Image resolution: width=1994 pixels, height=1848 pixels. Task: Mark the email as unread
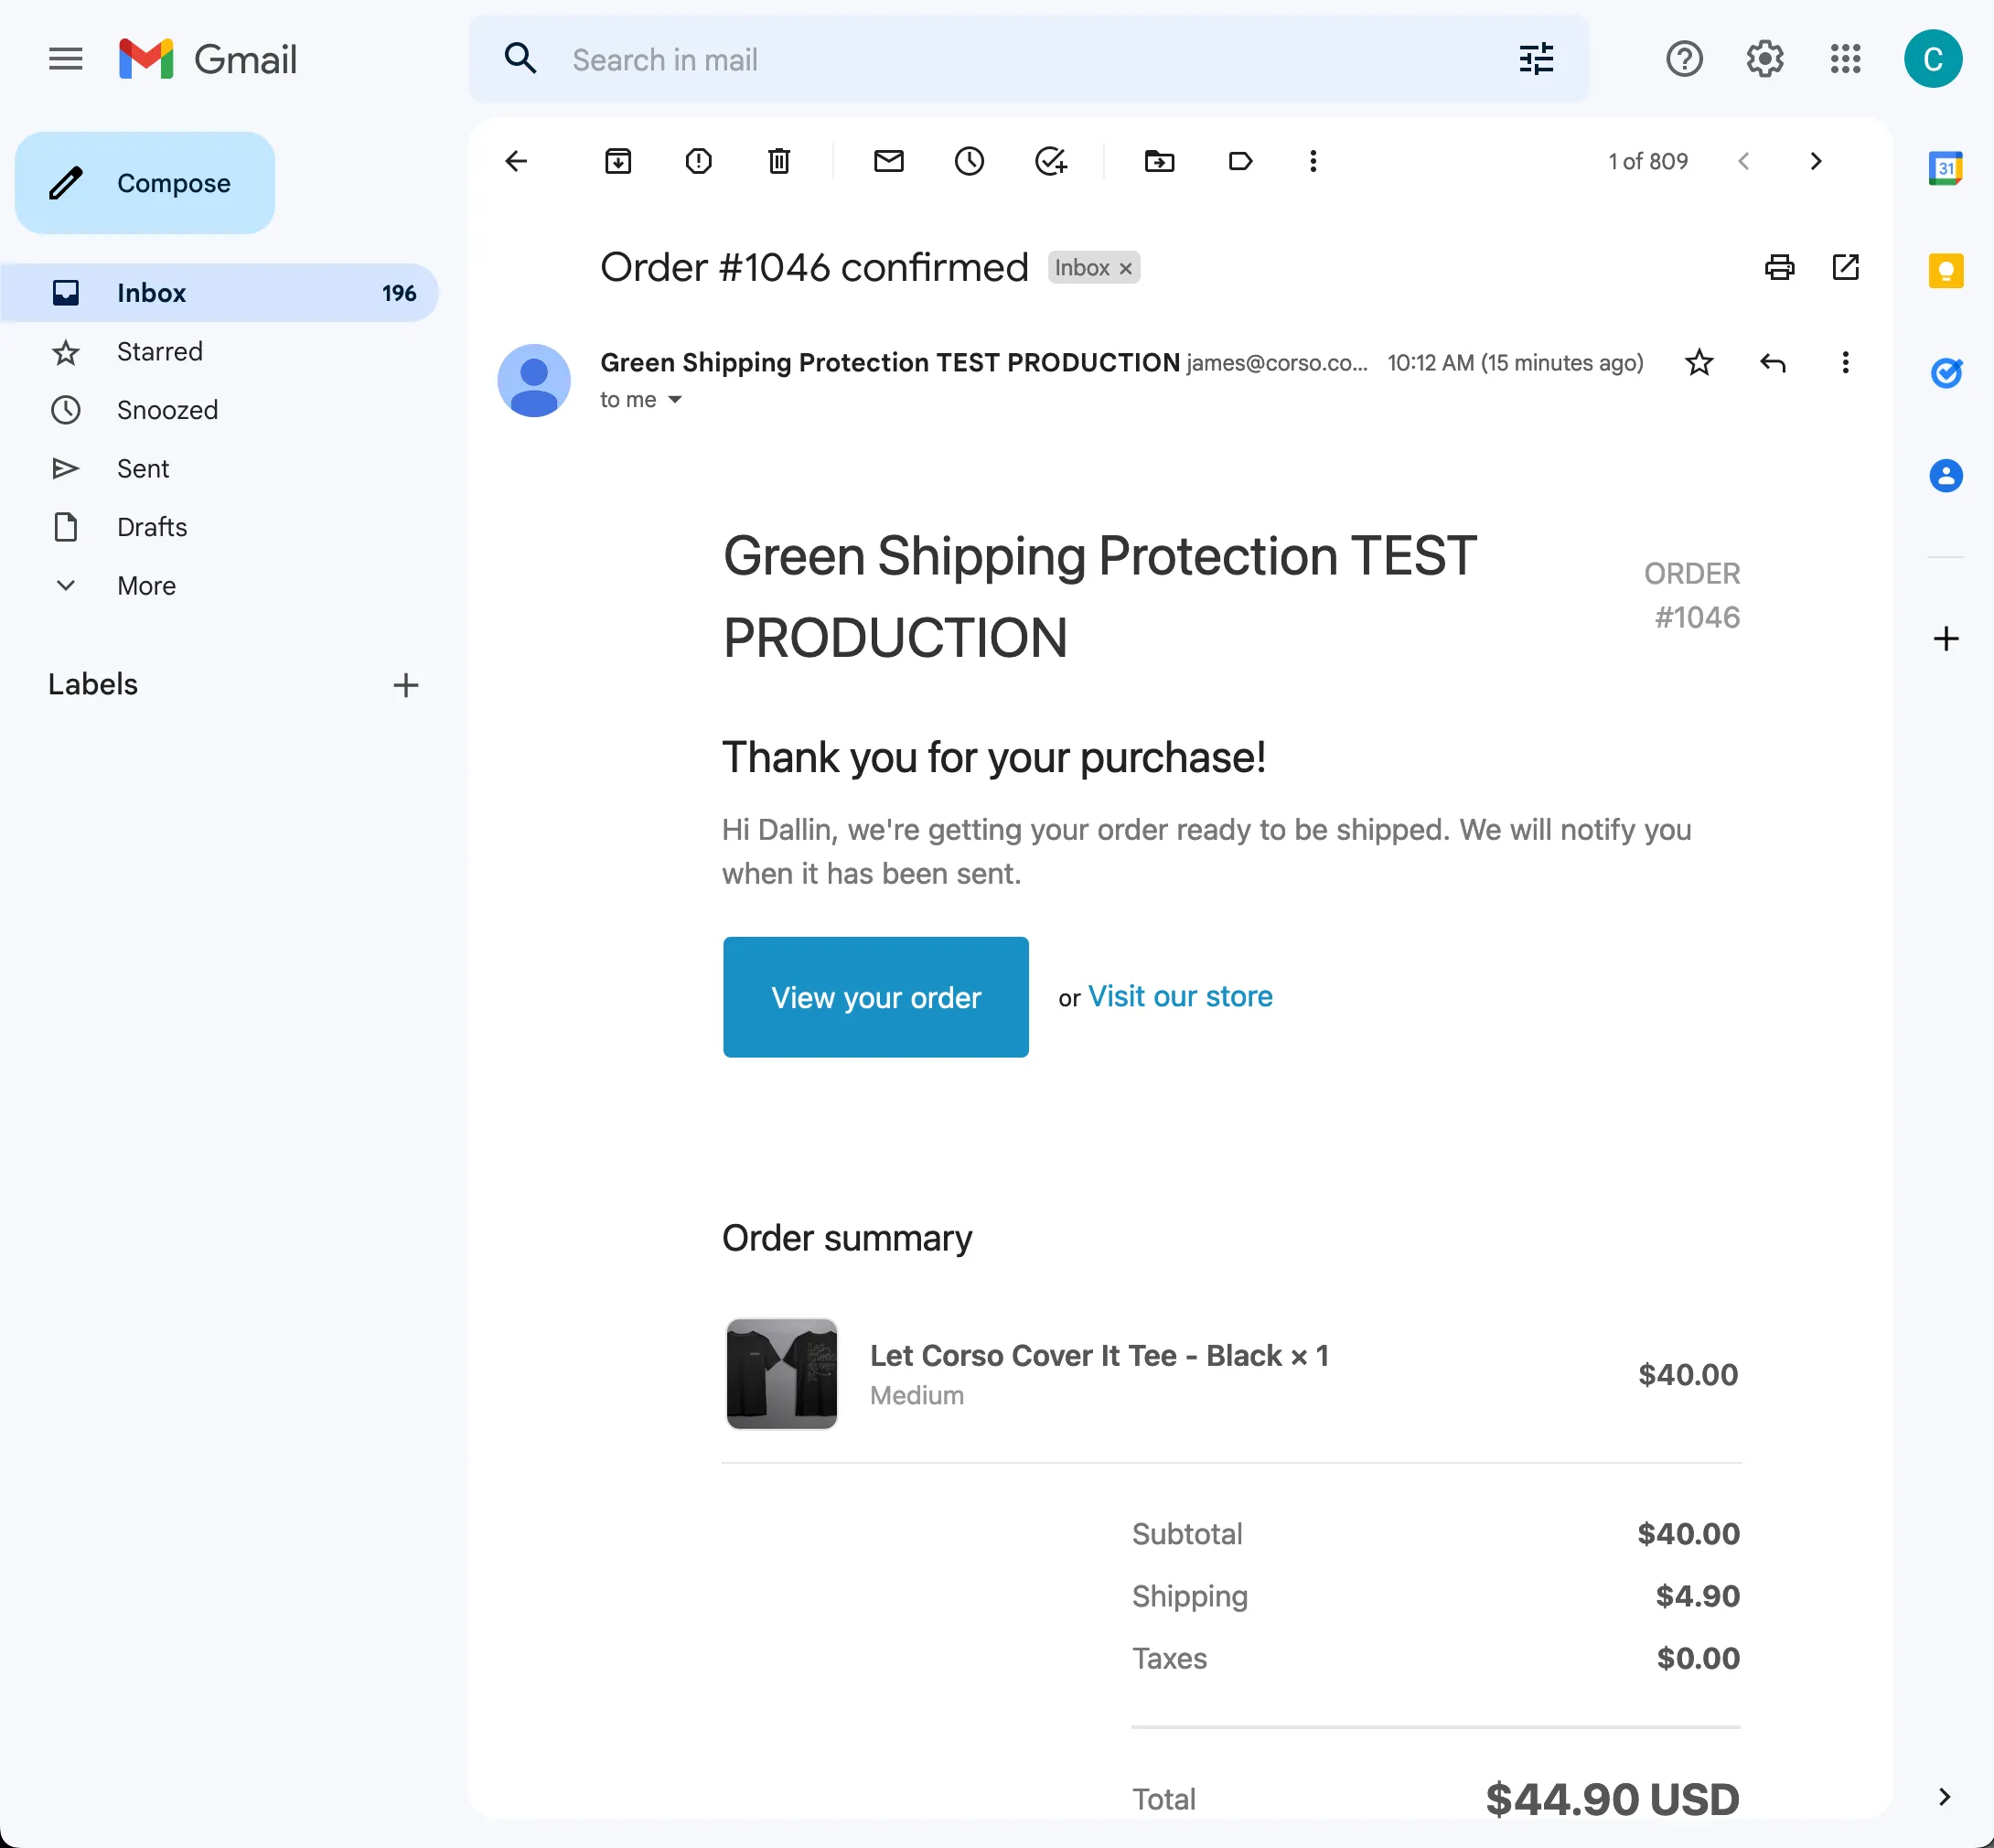tap(889, 161)
